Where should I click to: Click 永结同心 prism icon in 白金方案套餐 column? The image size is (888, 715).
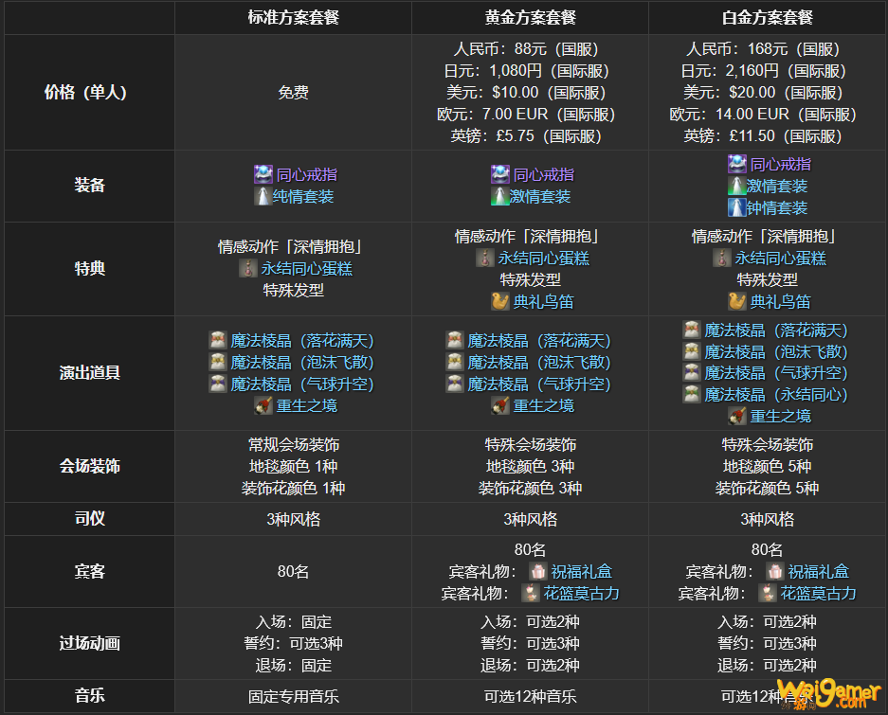692,394
